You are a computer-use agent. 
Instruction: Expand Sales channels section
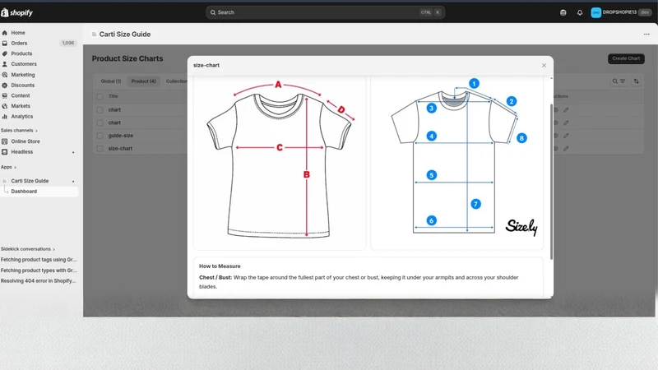pyautogui.click(x=19, y=131)
